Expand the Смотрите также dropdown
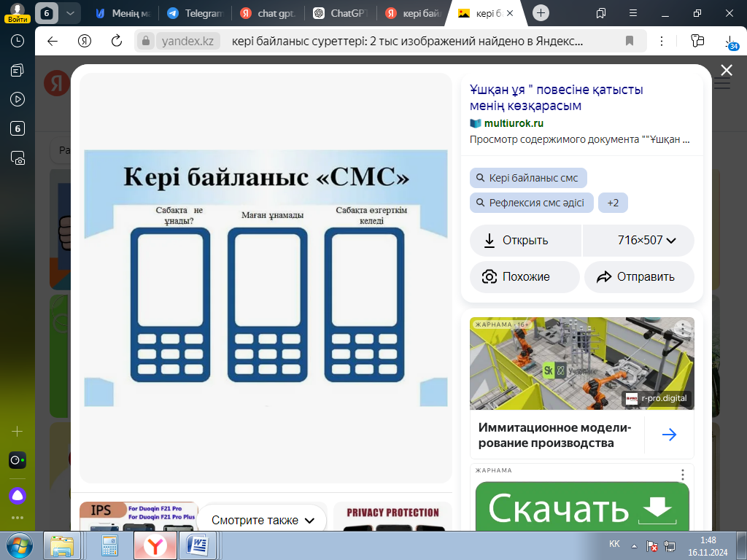The width and height of the screenshot is (747, 560). [x=263, y=521]
